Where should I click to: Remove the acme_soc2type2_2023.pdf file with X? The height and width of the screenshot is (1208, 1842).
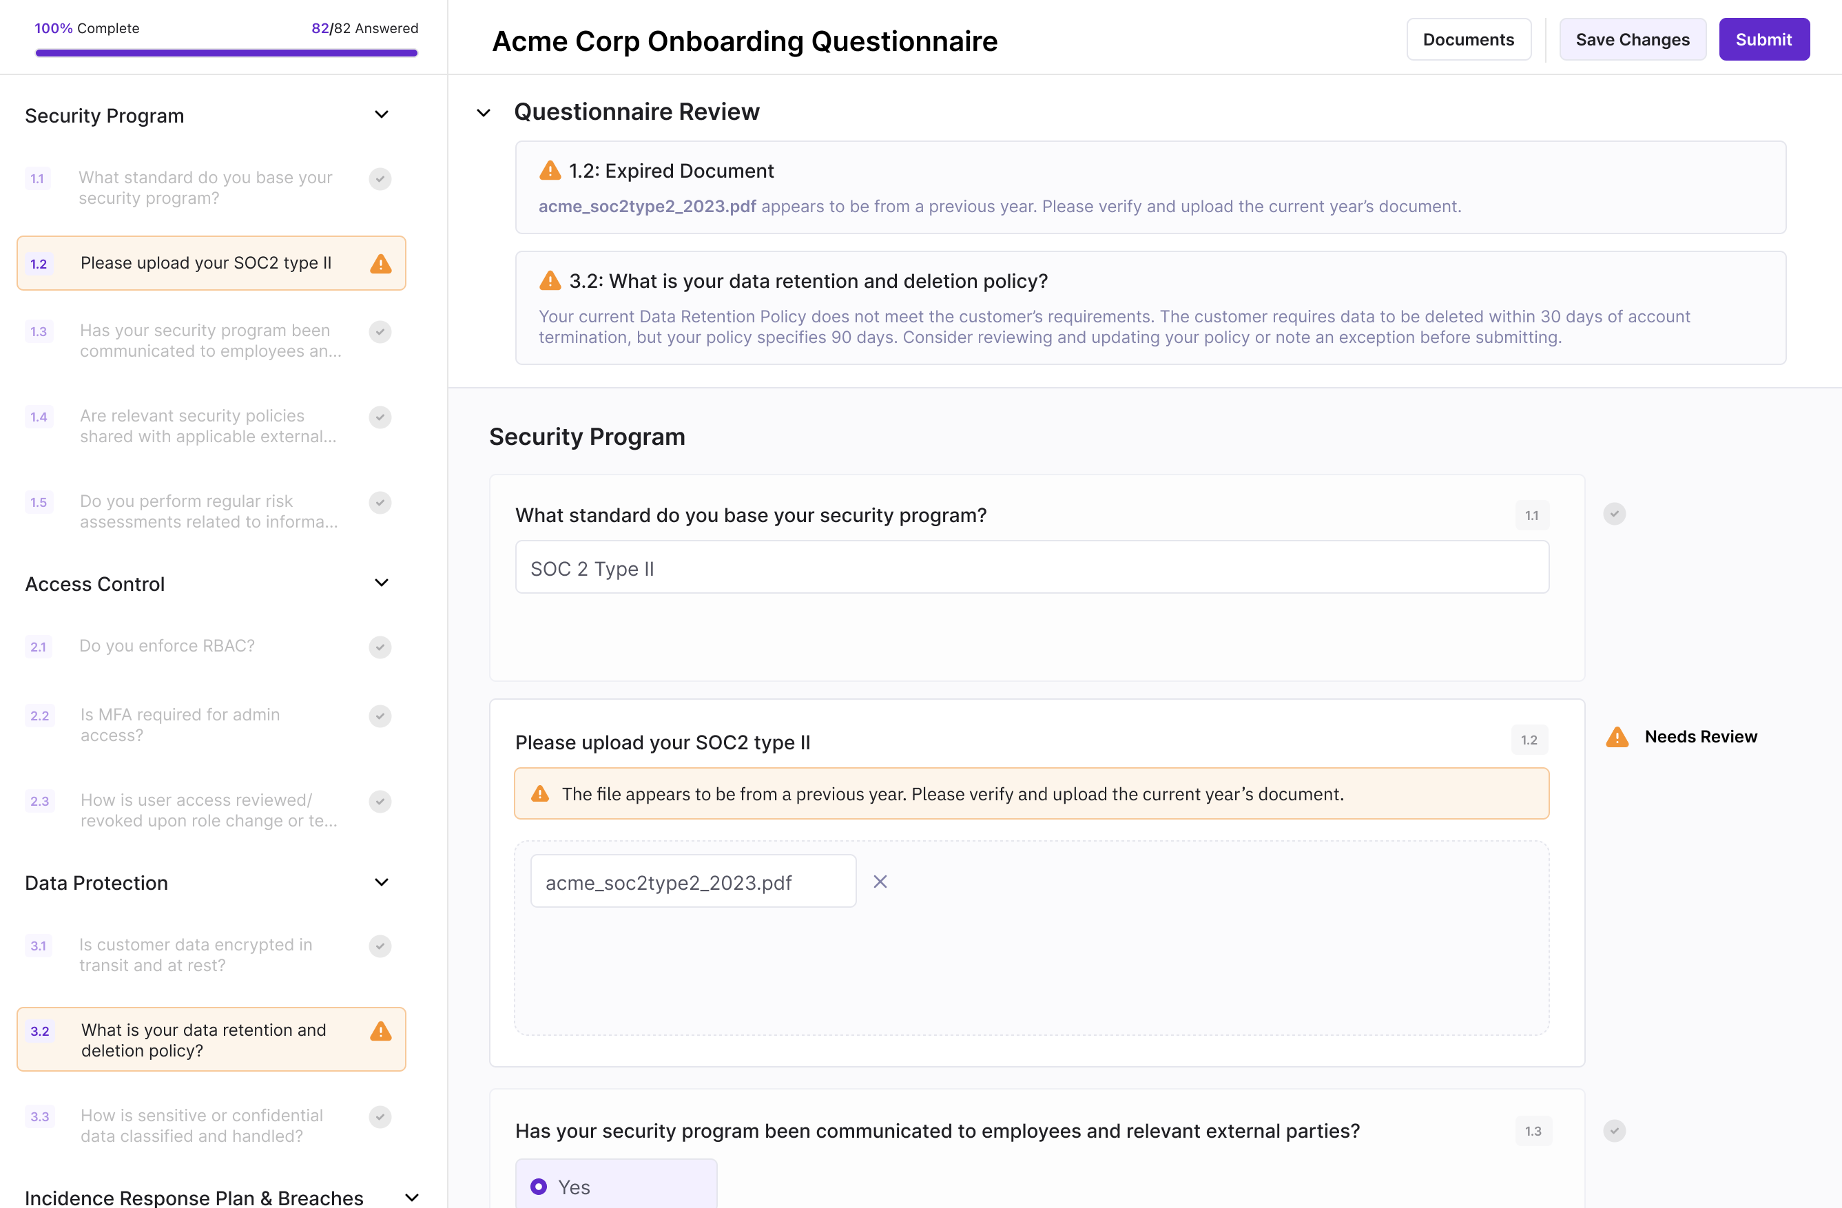click(880, 882)
